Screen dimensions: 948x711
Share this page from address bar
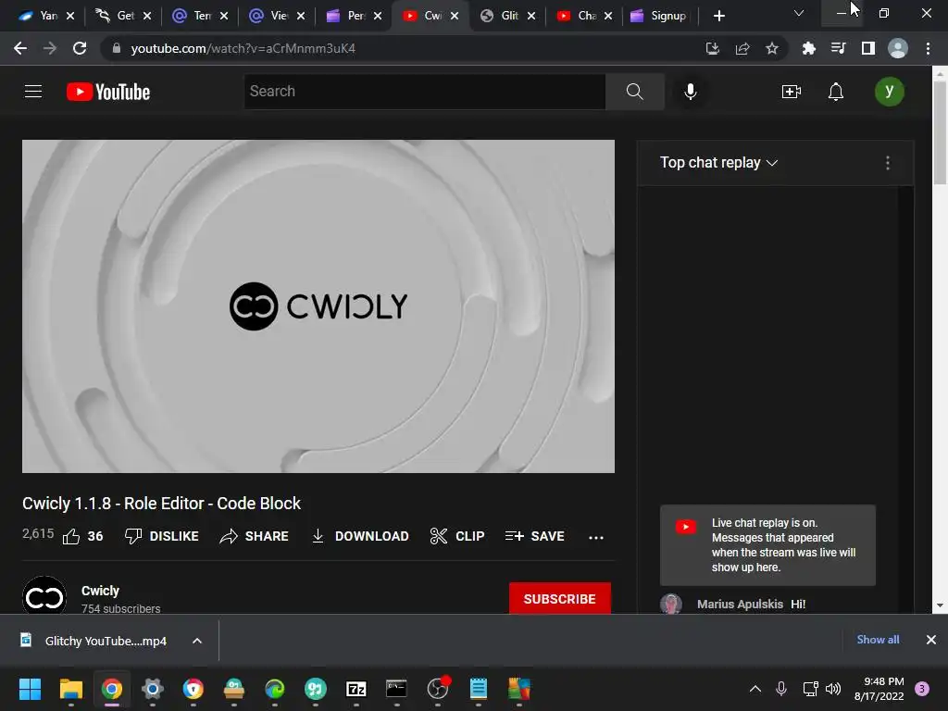tap(742, 48)
